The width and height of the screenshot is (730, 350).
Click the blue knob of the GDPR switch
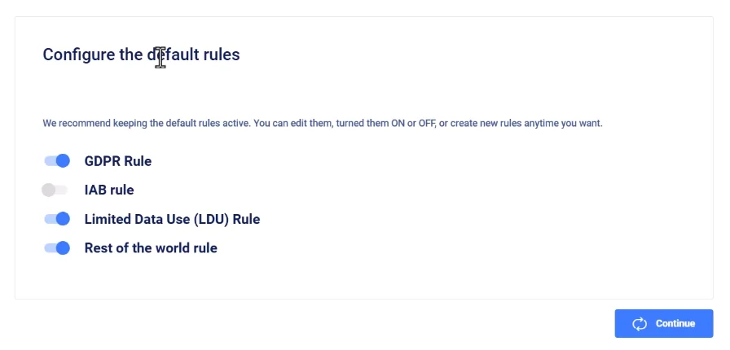[x=63, y=161]
